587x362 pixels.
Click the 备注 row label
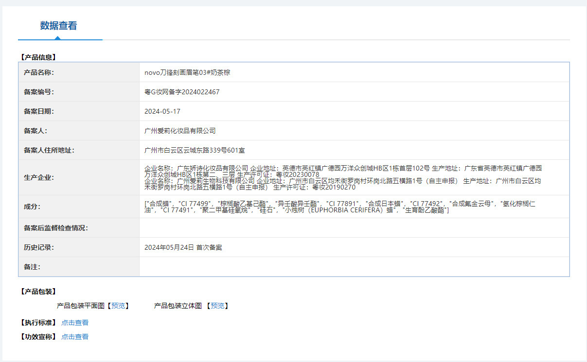32,267
